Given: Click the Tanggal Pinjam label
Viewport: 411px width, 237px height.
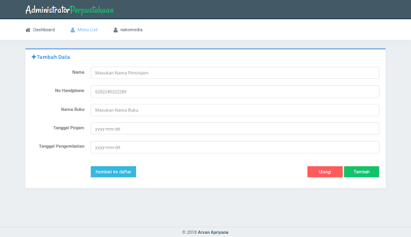Looking at the screenshot, I should [x=69, y=127].
